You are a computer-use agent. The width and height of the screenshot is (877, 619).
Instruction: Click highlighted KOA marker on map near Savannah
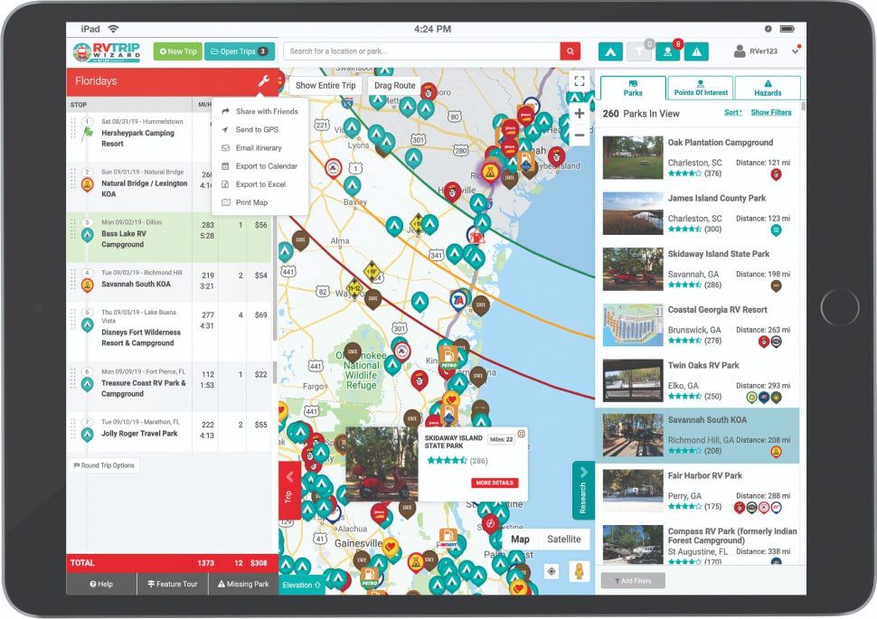pos(491,171)
